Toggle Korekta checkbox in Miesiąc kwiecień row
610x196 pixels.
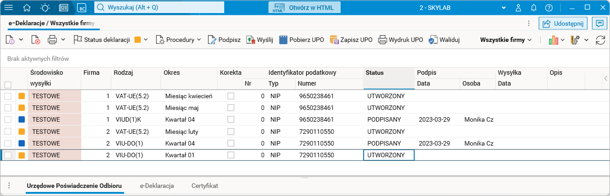[x=231, y=96]
